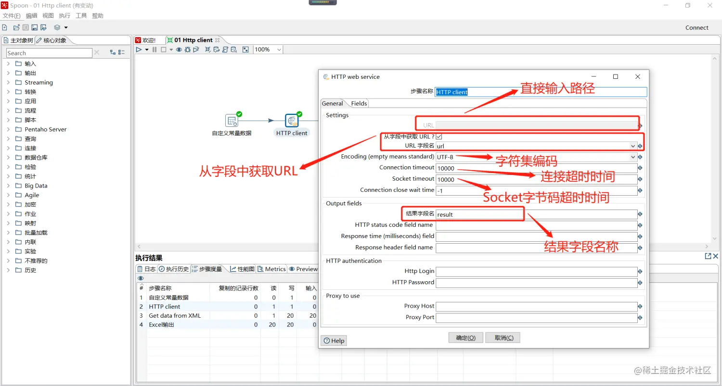Open the 文件(F) menu
Screen dimensions: 722x386
12,16
